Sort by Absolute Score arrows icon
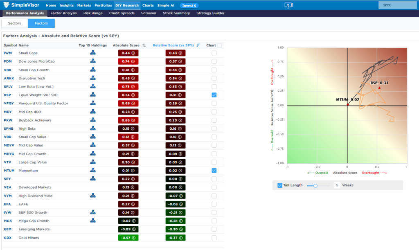Viewport: 419px width, 250px height. pos(144,45)
